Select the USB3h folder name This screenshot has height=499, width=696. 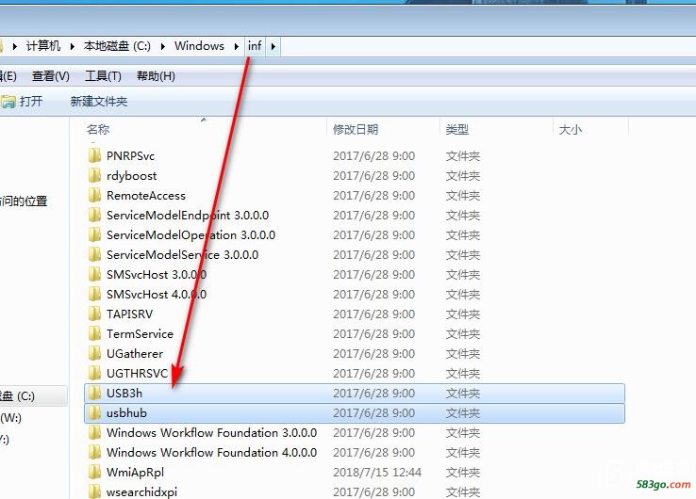(124, 394)
